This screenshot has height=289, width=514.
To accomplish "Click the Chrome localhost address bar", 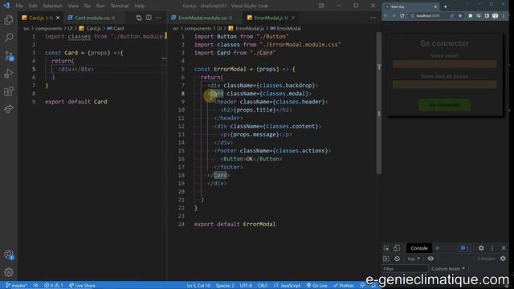I will tap(428, 16).
